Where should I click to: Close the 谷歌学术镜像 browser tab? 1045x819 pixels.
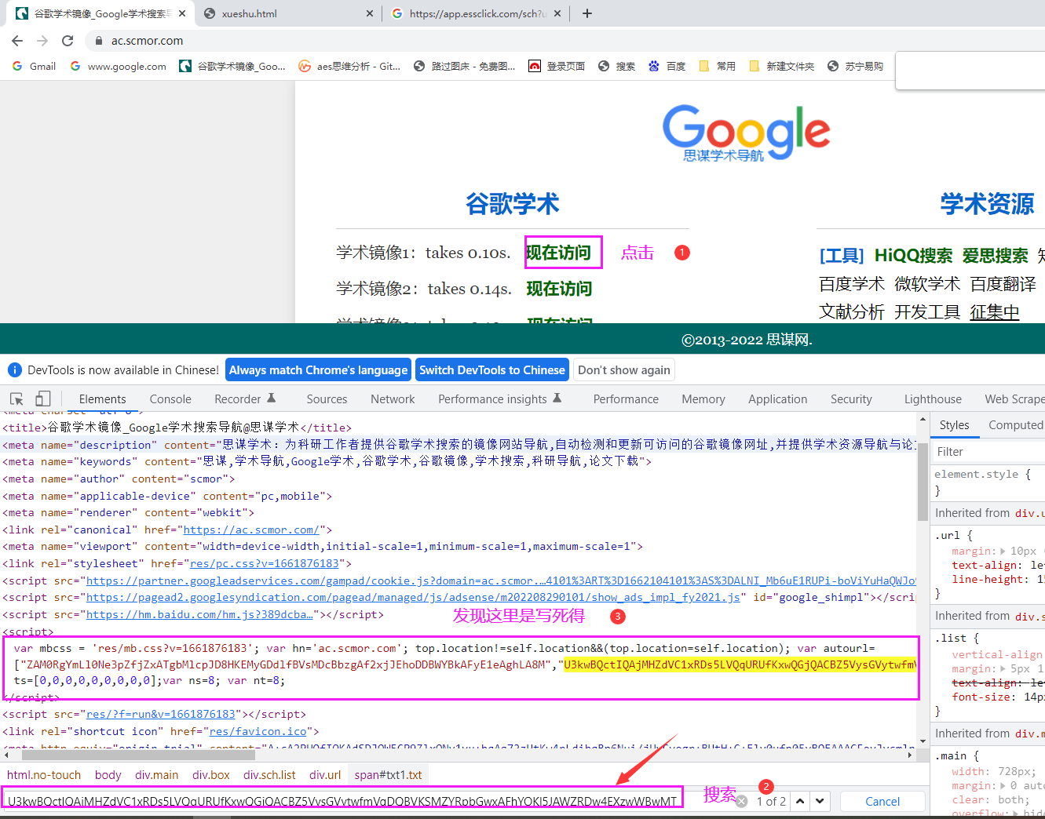tap(182, 13)
